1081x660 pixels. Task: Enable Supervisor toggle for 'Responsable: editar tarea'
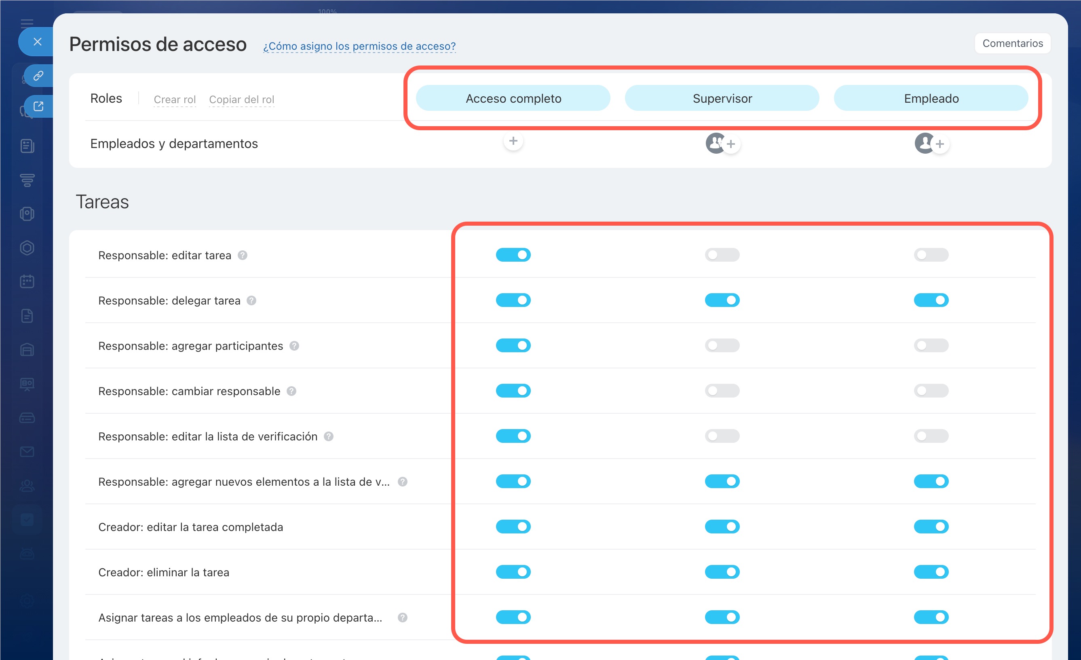(722, 255)
